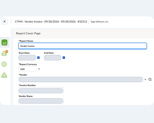Expand the Report Currency dropdown arrow
This screenshot has height=123, width=154.
[39, 69]
